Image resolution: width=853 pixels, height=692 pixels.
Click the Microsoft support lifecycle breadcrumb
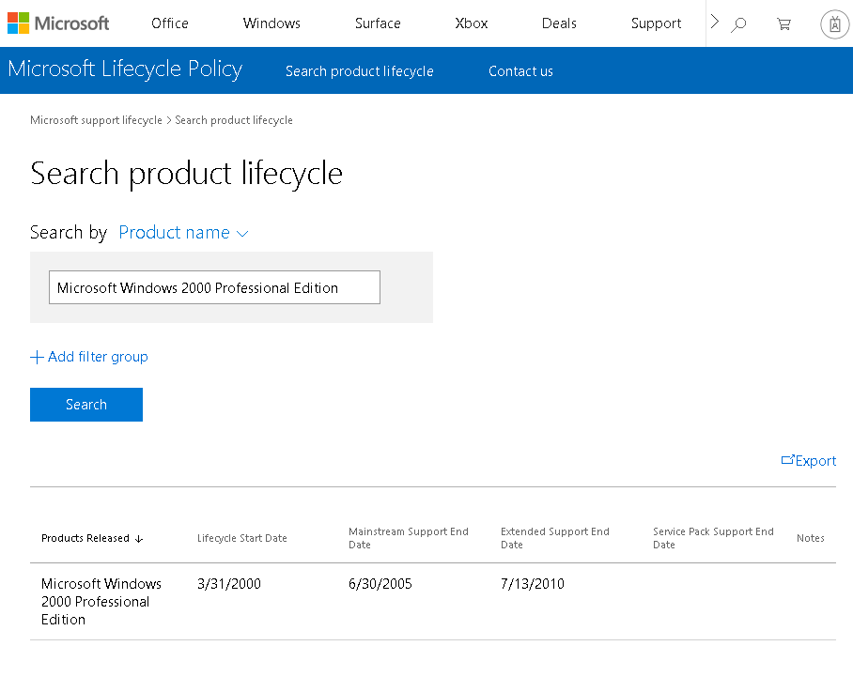[96, 120]
